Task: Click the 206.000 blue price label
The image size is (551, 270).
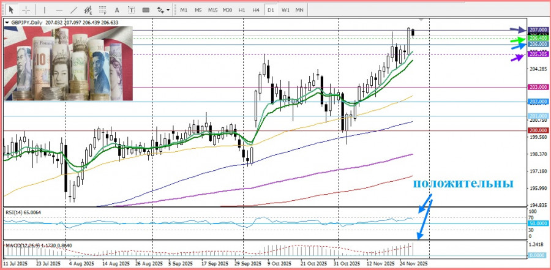Action: click(x=538, y=44)
